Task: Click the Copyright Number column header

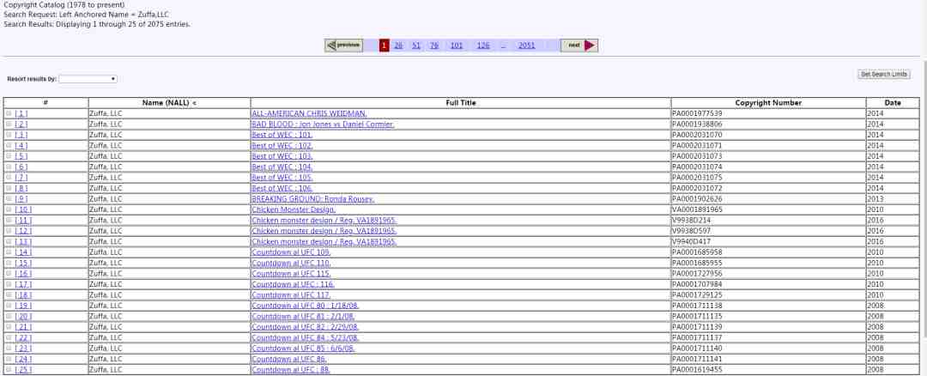Action: point(768,103)
